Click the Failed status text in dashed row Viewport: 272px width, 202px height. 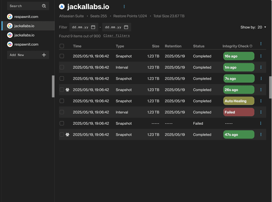[x=198, y=123]
